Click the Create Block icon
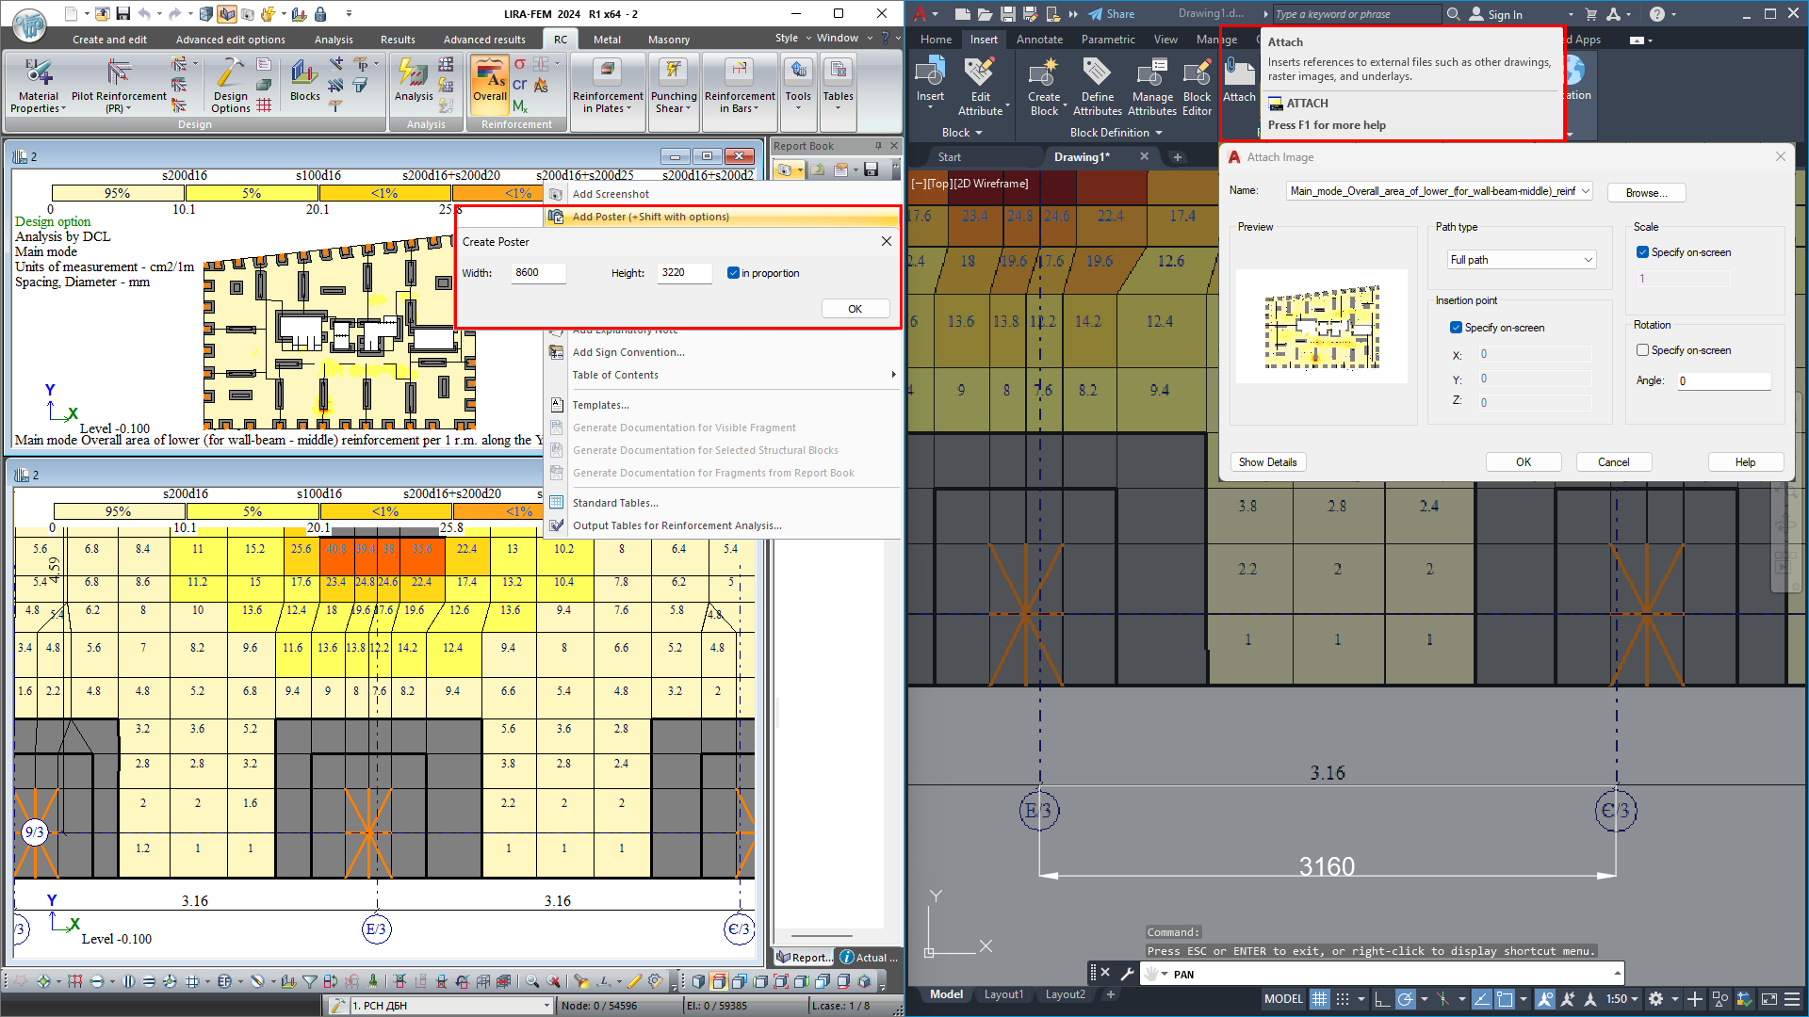 (1044, 73)
